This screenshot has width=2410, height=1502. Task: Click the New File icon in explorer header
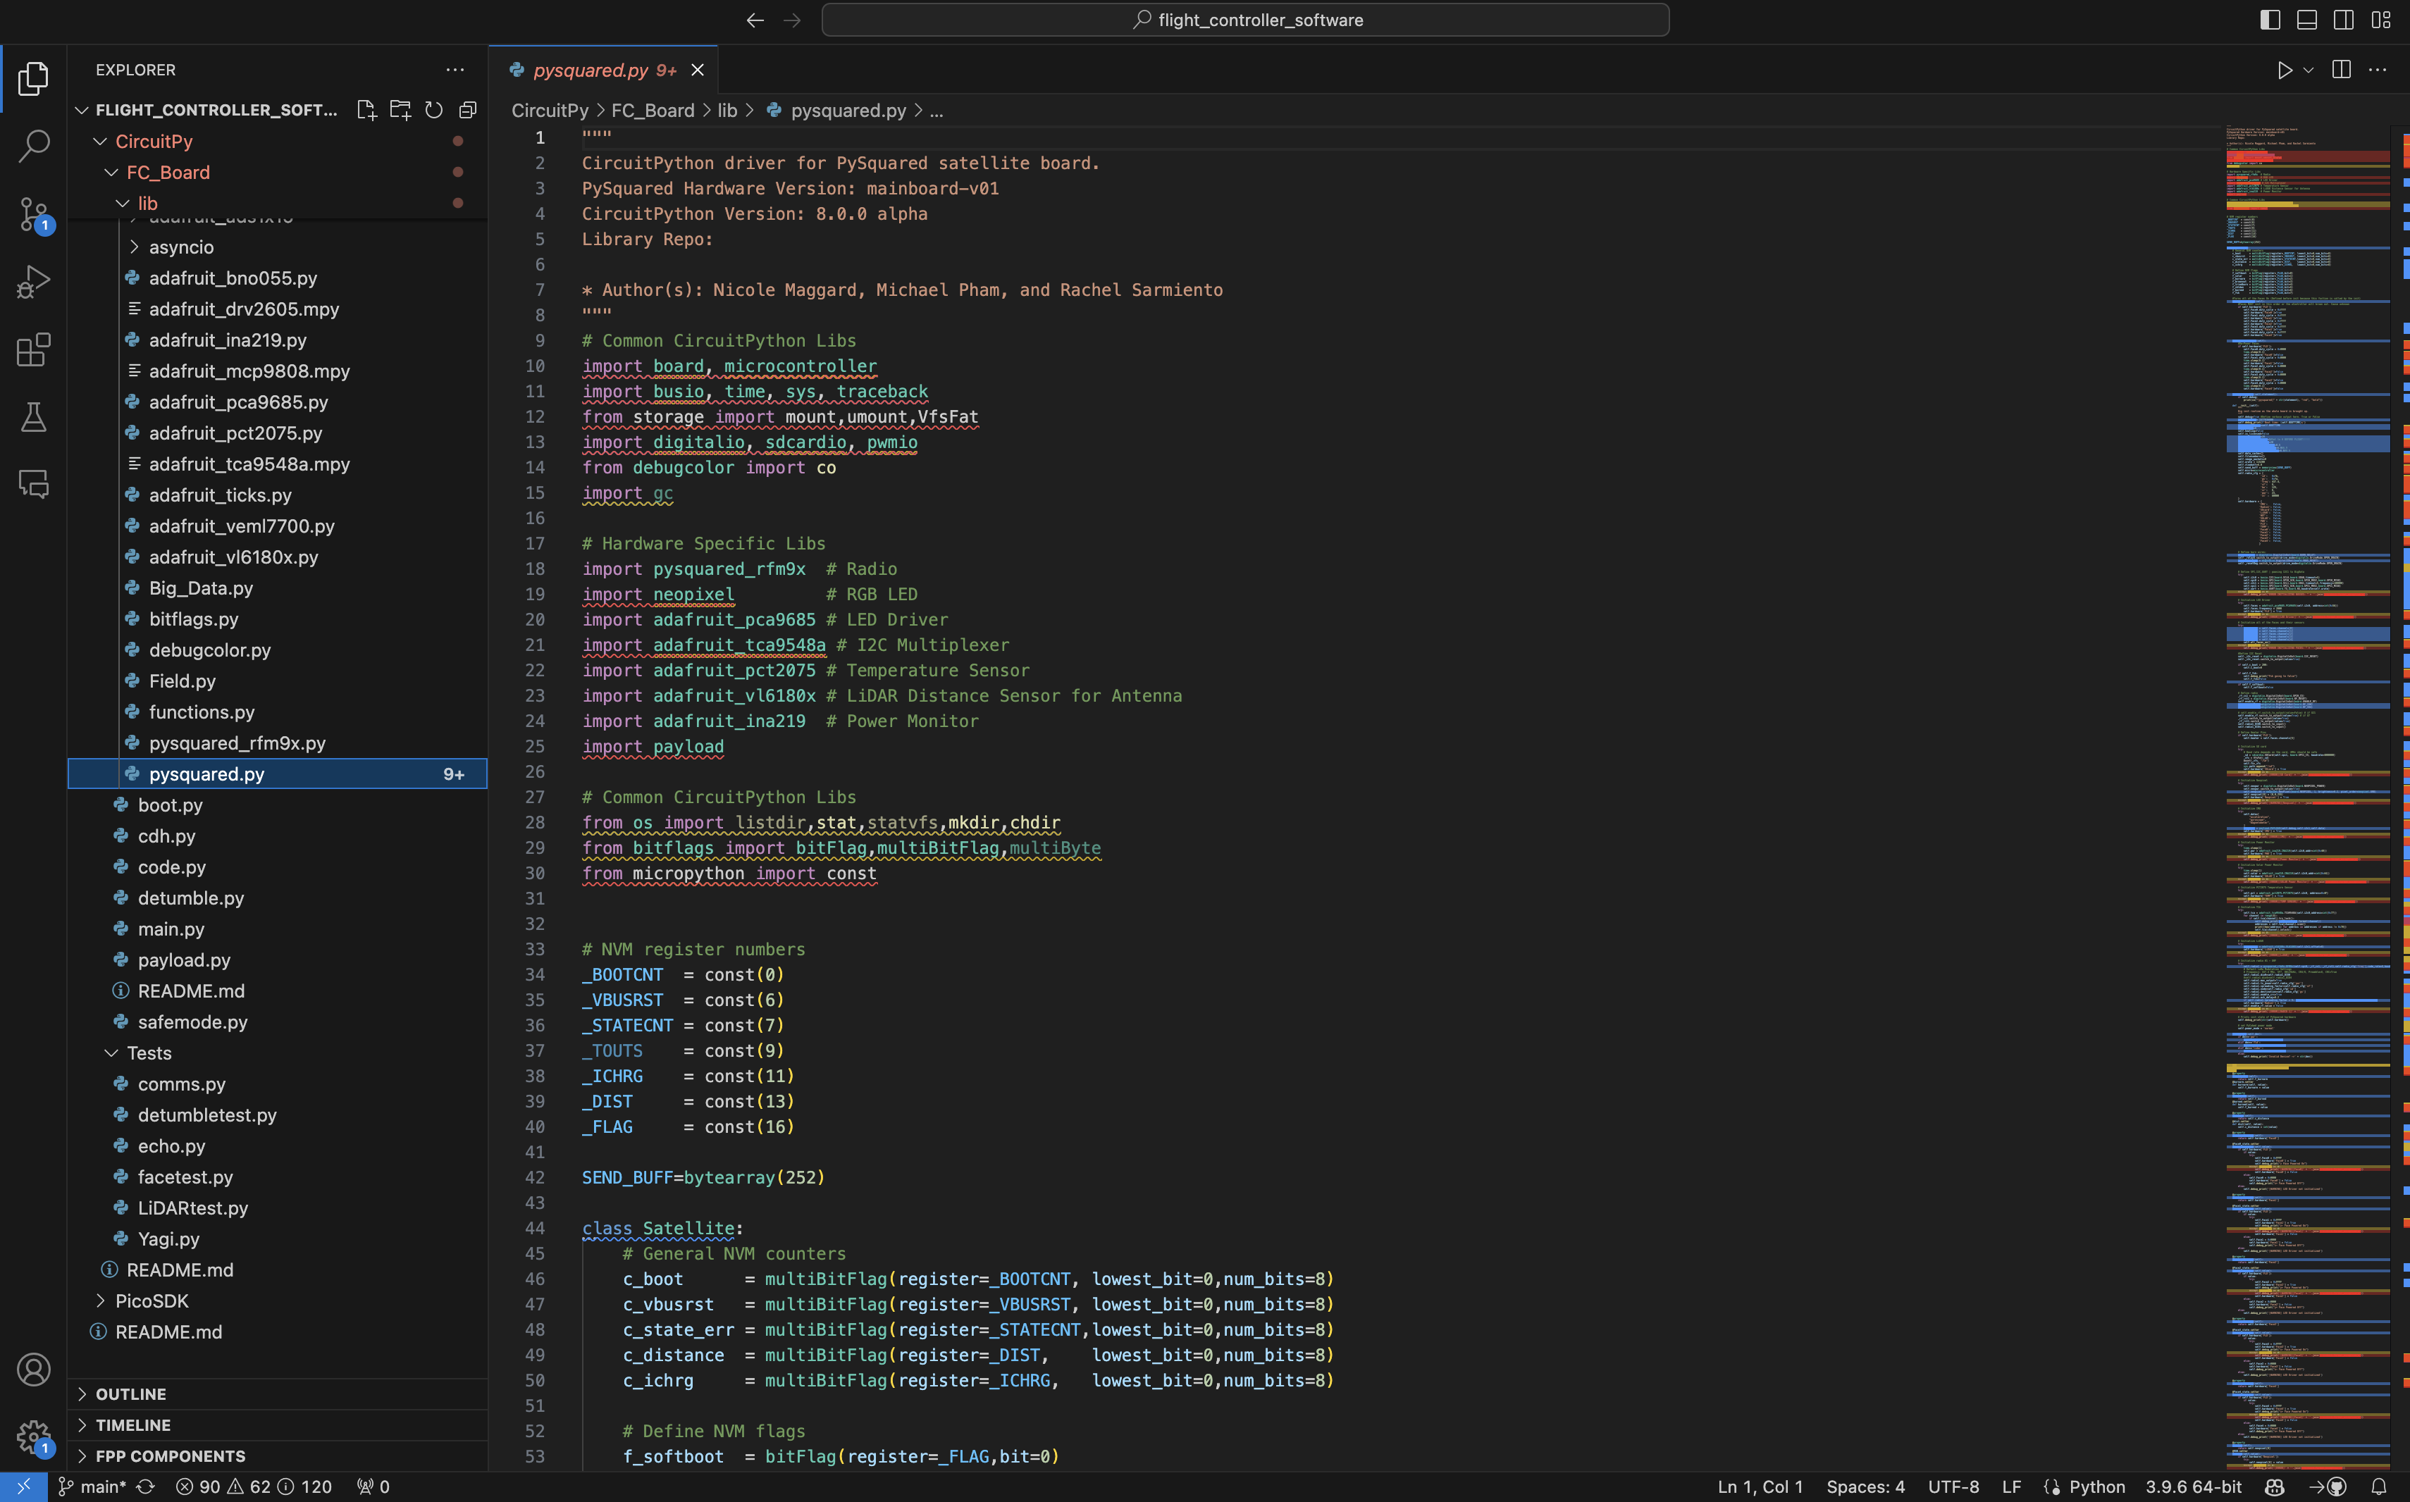click(366, 111)
